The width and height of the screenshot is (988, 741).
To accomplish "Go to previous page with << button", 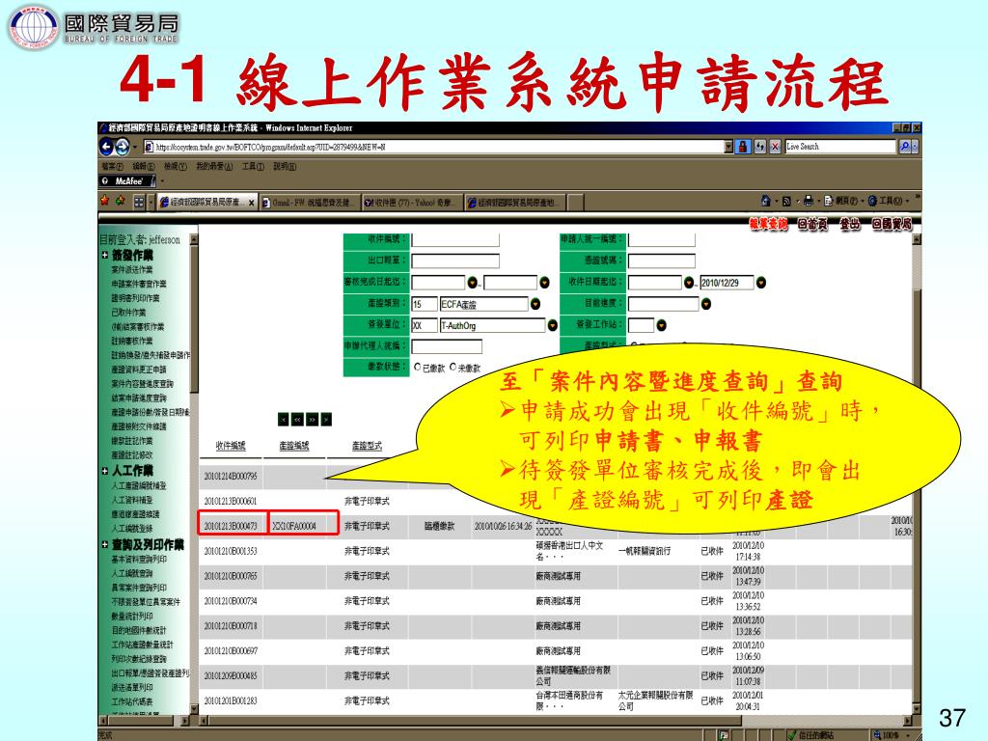I will 297,420.
